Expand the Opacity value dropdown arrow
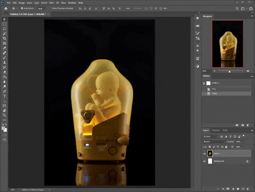Screen dimensions: 255x192 [243, 142]
